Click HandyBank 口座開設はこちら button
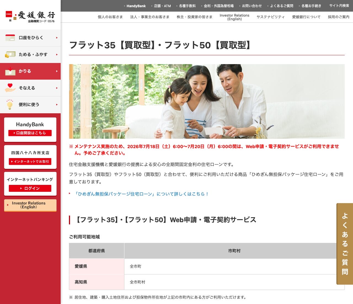 pos(30,133)
